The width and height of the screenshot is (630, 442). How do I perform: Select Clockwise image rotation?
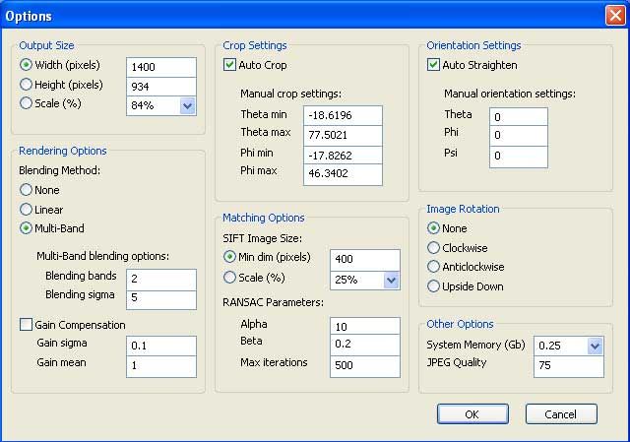pyautogui.click(x=434, y=247)
